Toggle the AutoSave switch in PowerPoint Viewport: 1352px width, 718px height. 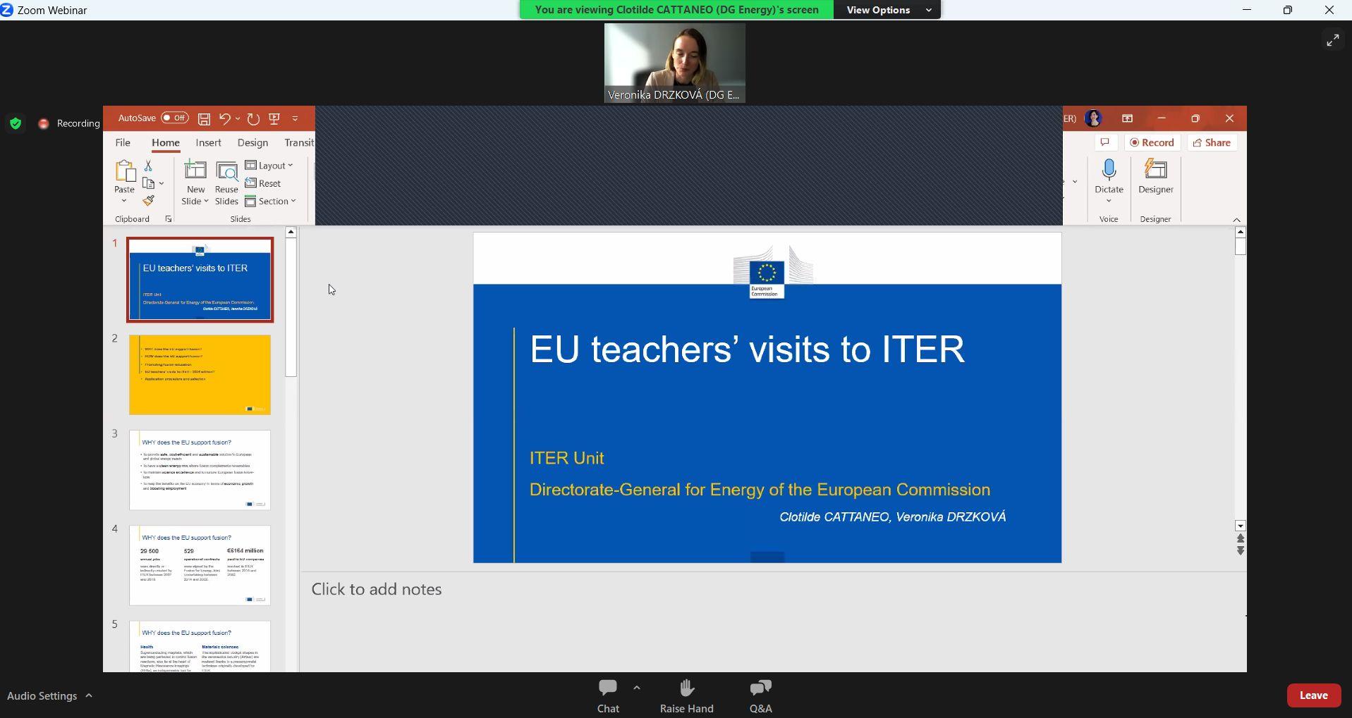point(174,118)
